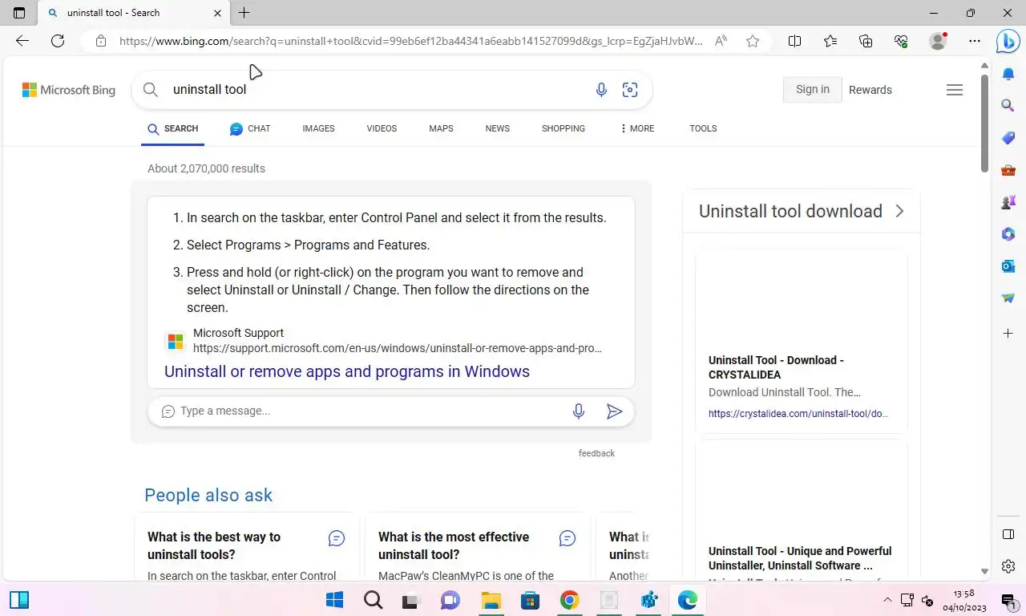Open Browser essentials heart icon

coord(901,41)
